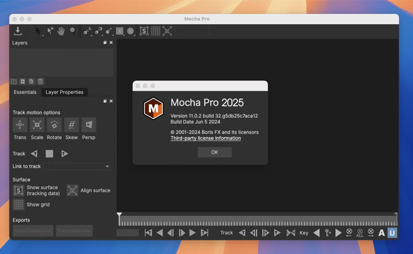The width and height of the screenshot is (413, 254).
Task: Click the current frame number field
Action: tap(128, 233)
